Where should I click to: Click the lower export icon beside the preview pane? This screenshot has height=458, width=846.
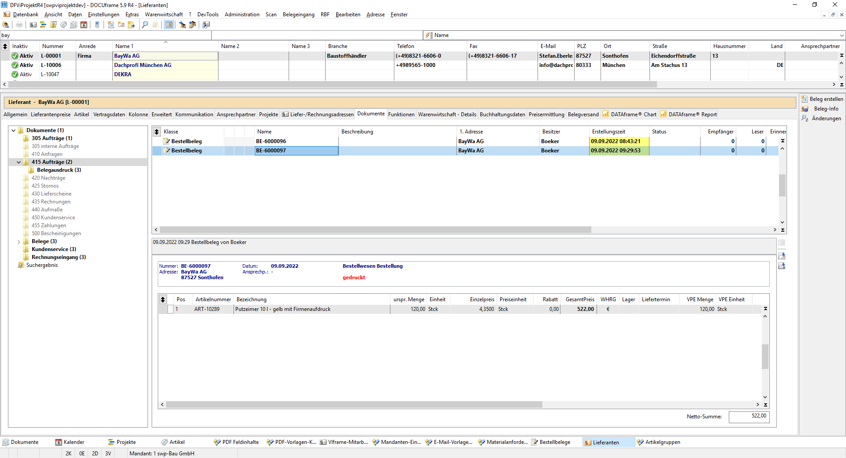click(782, 266)
